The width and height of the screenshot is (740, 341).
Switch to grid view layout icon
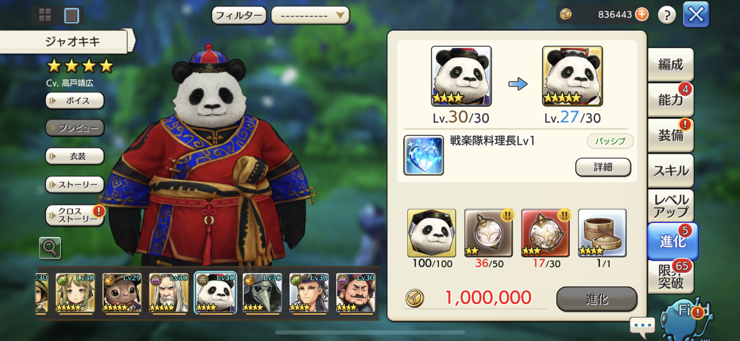click(x=45, y=15)
